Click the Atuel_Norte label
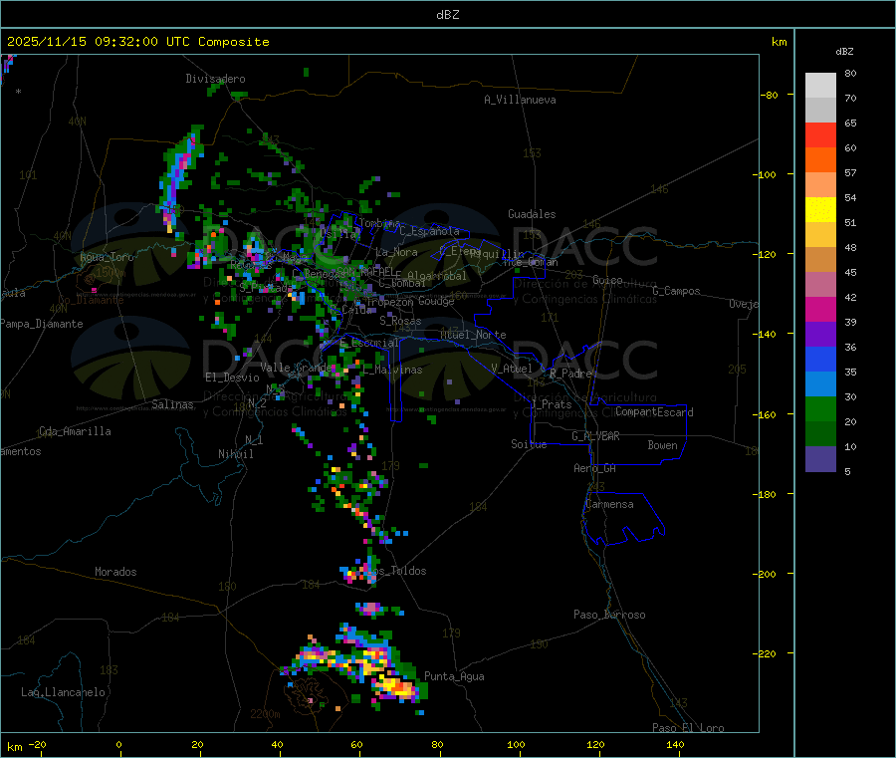 [x=473, y=335]
